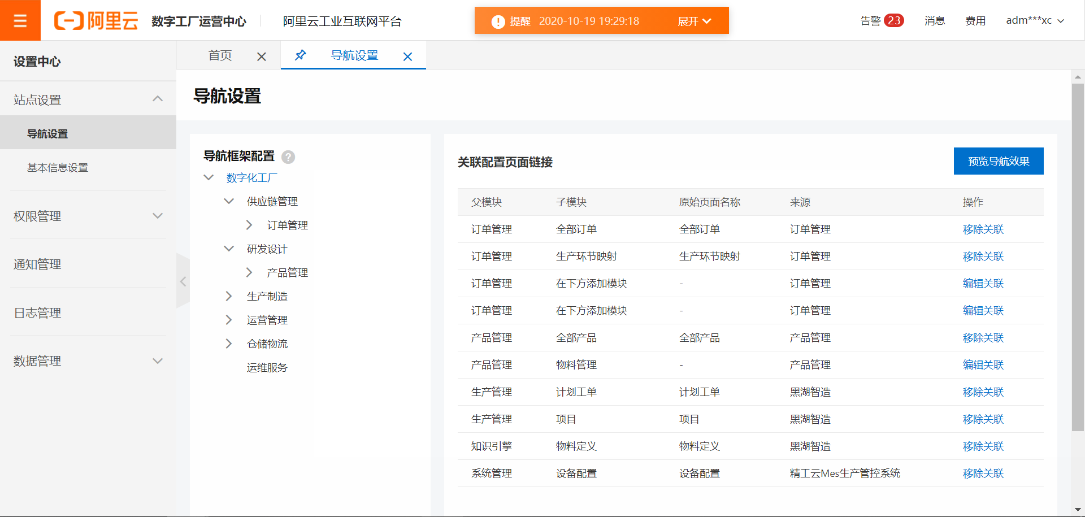
Task: Click the pin icon on 导航设置 tab
Action: [x=301, y=55]
